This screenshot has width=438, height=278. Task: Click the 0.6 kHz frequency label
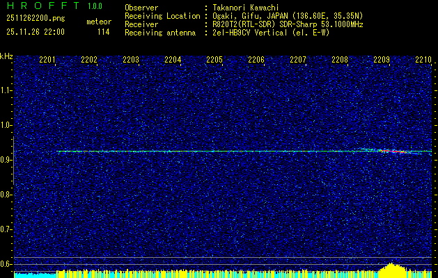6,264
